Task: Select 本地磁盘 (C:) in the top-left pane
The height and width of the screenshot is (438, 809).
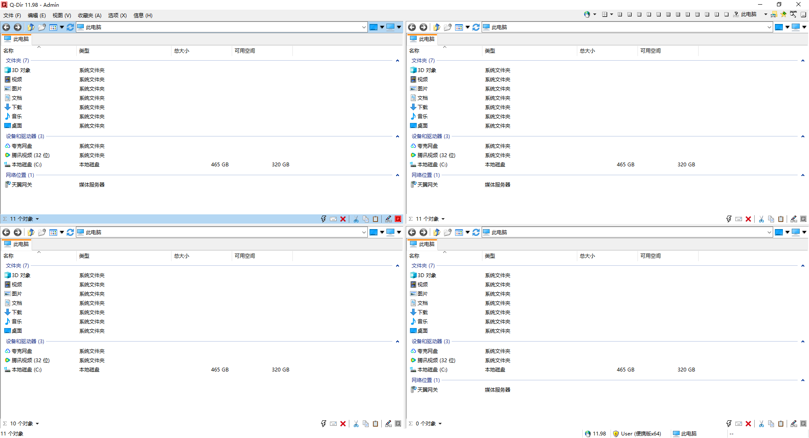Action: tap(26, 165)
